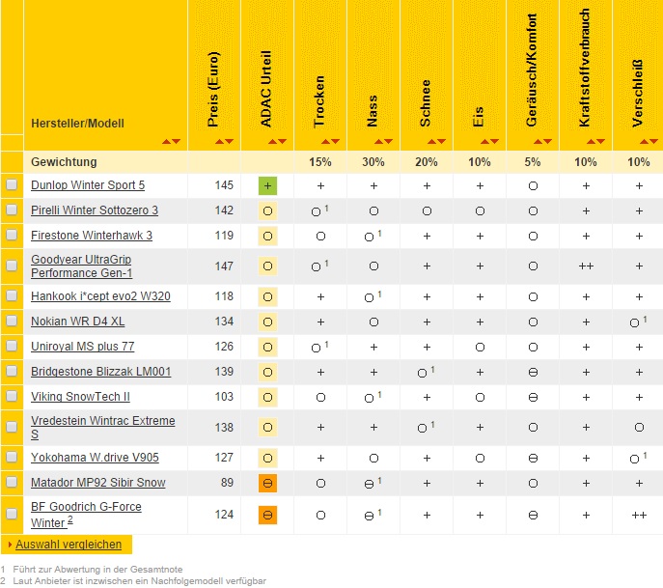This screenshot has height=588, width=663.
Task: Sort Preis (Euro) with the down arrow
Action: click(229, 141)
